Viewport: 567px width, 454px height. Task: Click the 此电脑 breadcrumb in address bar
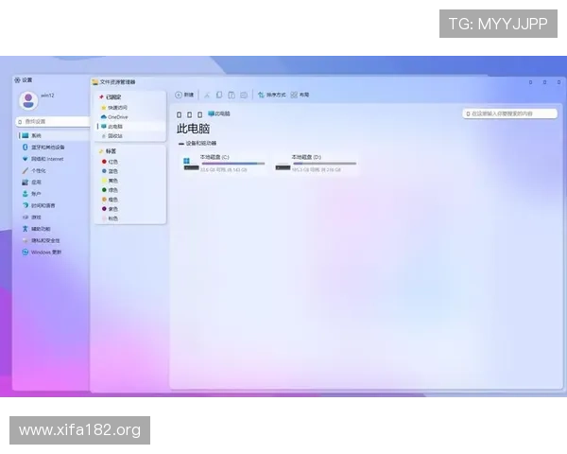pyautogui.click(x=219, y=113)
